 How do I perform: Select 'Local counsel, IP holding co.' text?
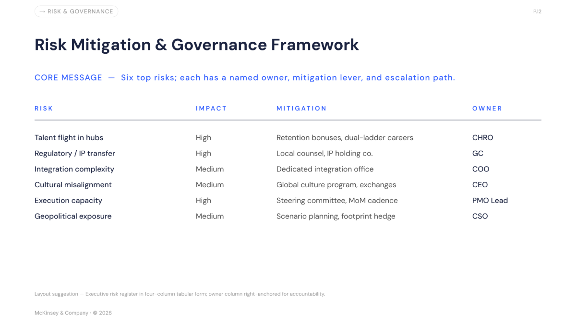(324, 154)
